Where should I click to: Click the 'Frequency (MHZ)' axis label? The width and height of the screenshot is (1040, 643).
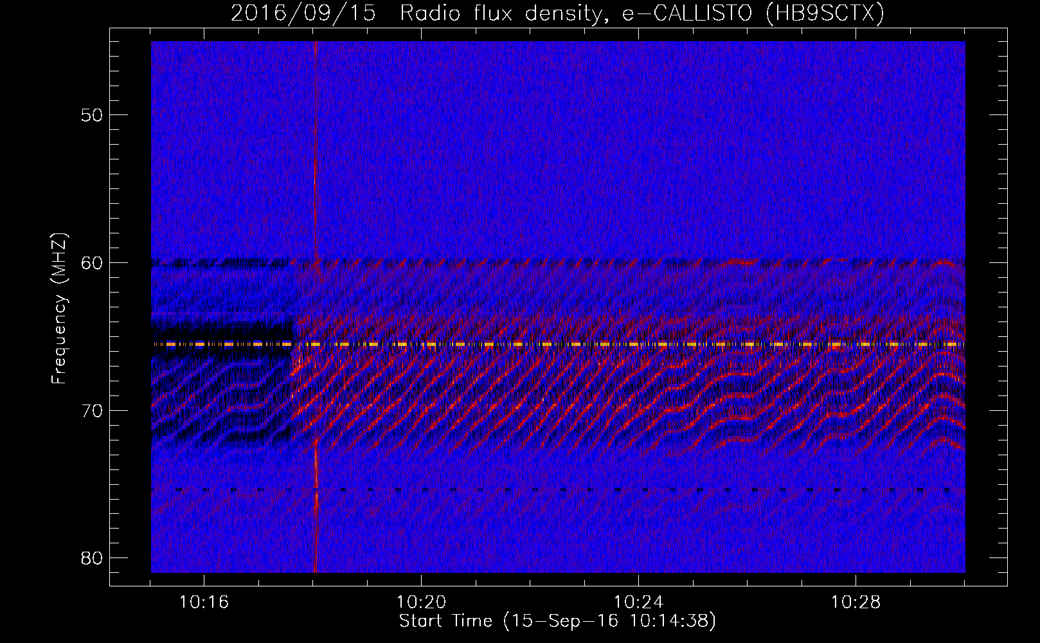coord(59,309)
